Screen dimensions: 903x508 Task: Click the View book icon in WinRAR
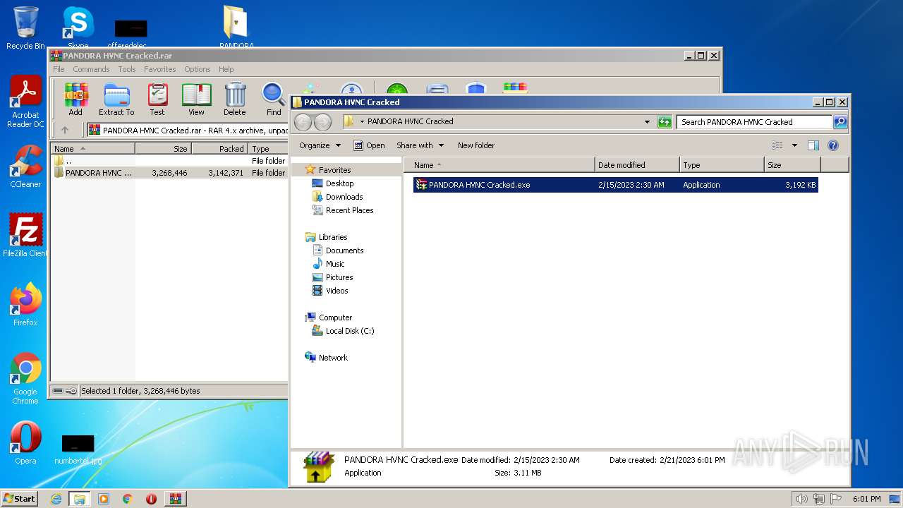click(x=196, y=95)
